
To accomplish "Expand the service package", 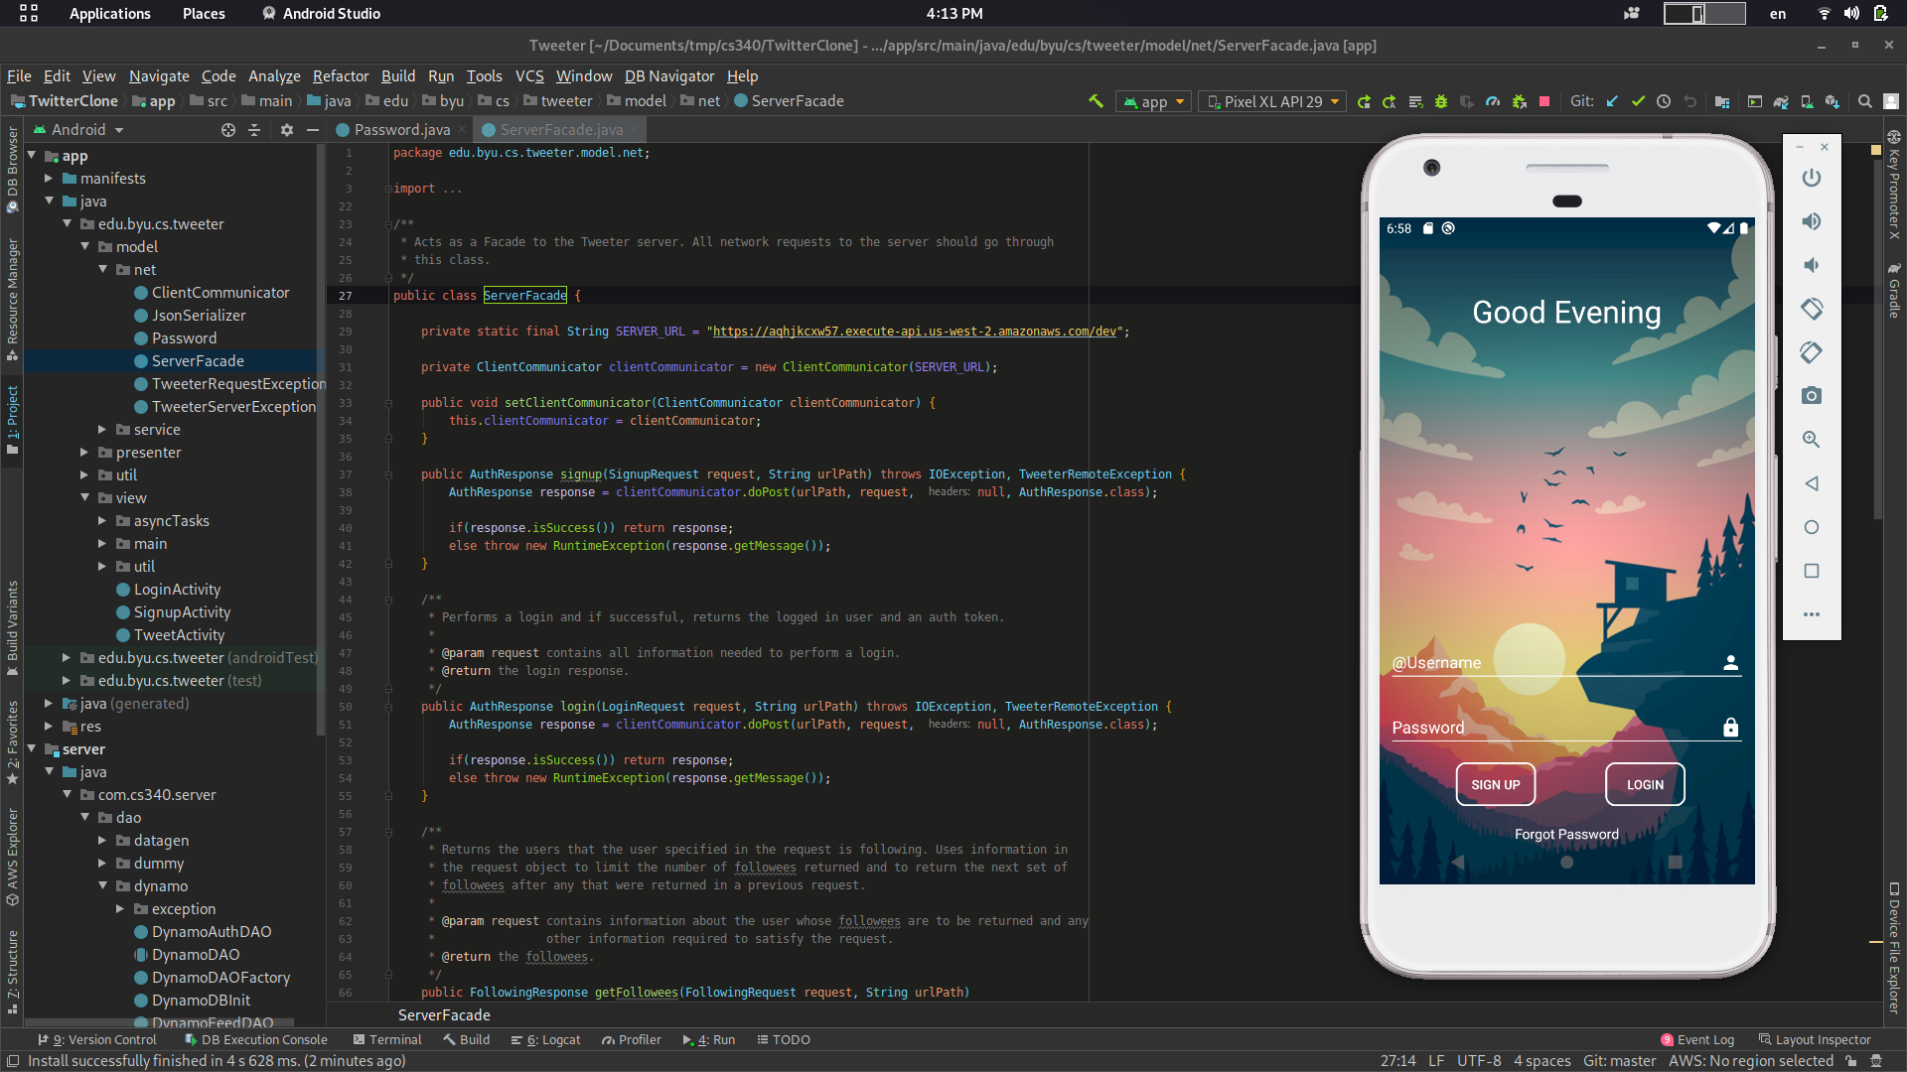I will [102, 430].
